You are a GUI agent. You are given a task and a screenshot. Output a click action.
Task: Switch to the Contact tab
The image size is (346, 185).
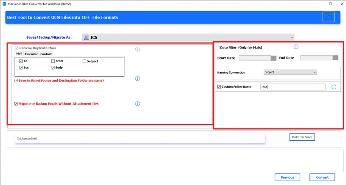pyautogui.click(x=46, y=54)
